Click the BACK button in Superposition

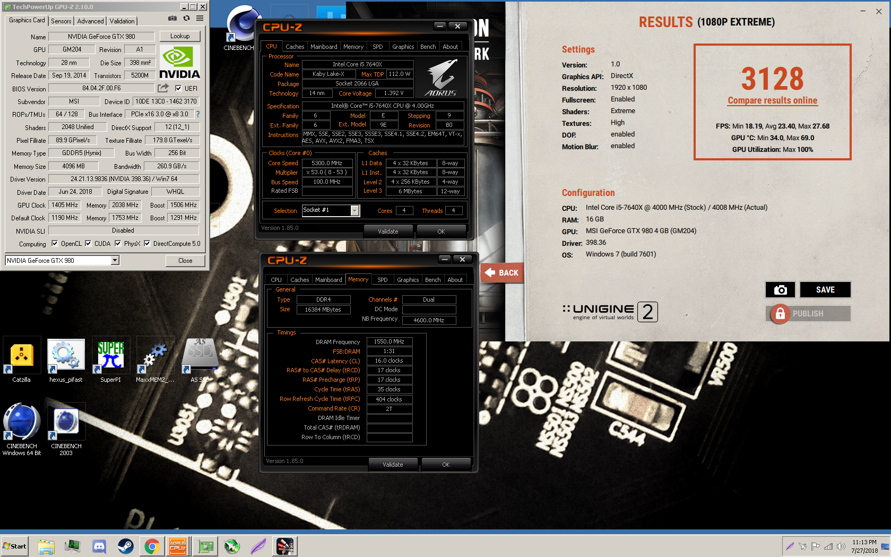[503, 272]
